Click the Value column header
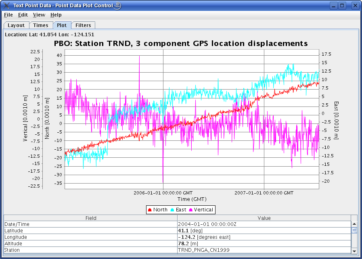Image resolution: width=362 pixels, height=259 pixels. click(264, 218)
